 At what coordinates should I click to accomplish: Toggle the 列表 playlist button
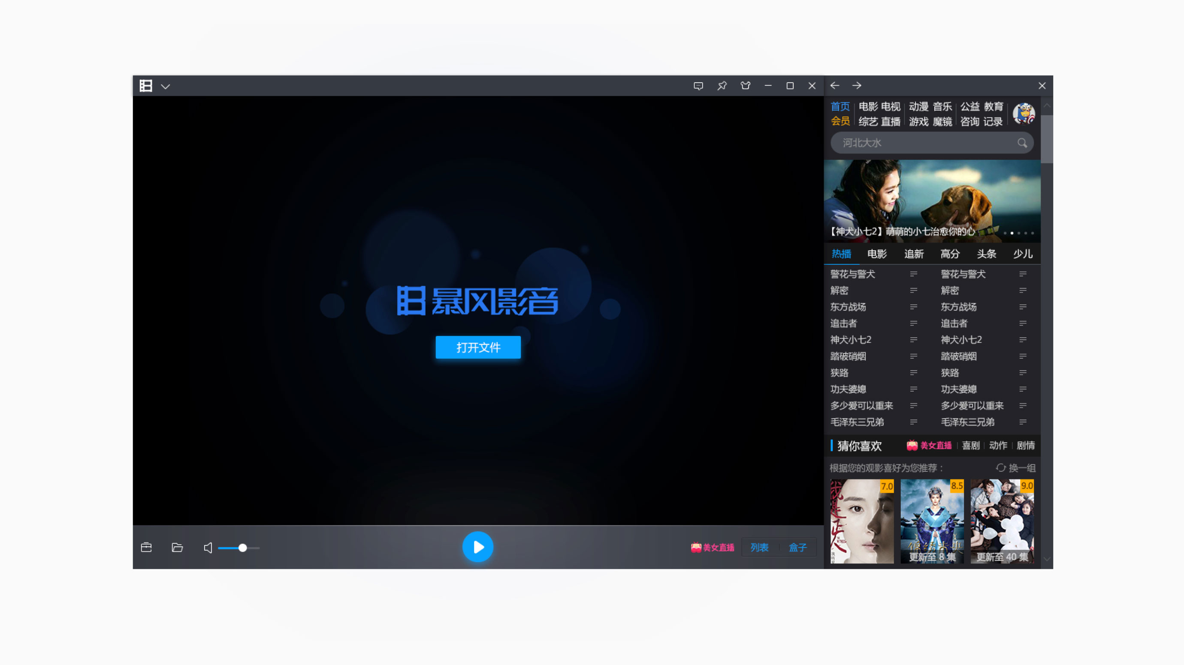[x=759, y=548]
